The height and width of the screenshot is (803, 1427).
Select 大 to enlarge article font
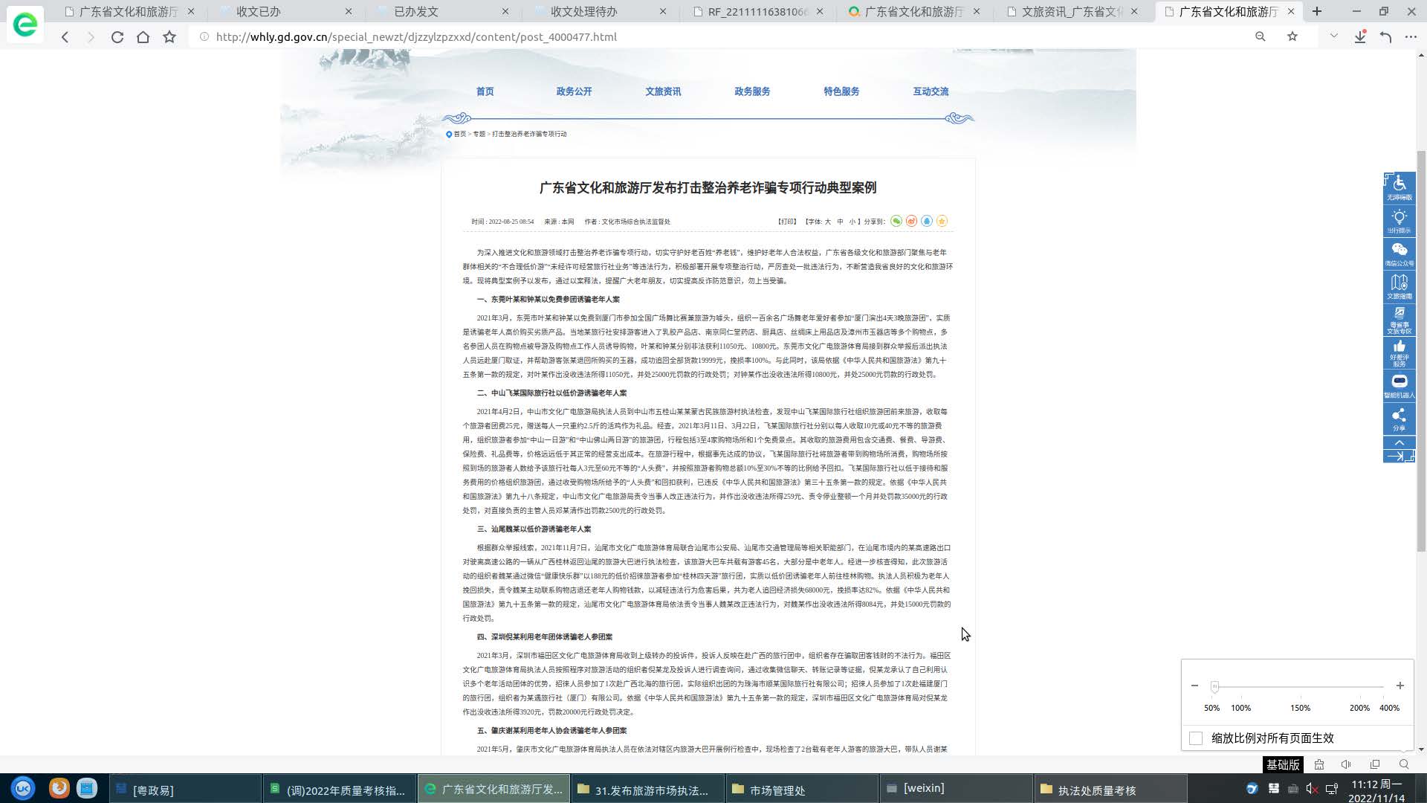pyautogui.click(x=827, y=221)
